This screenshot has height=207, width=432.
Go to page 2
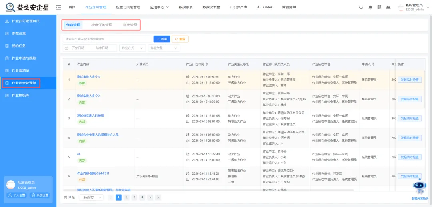click(x=126, y=197)
